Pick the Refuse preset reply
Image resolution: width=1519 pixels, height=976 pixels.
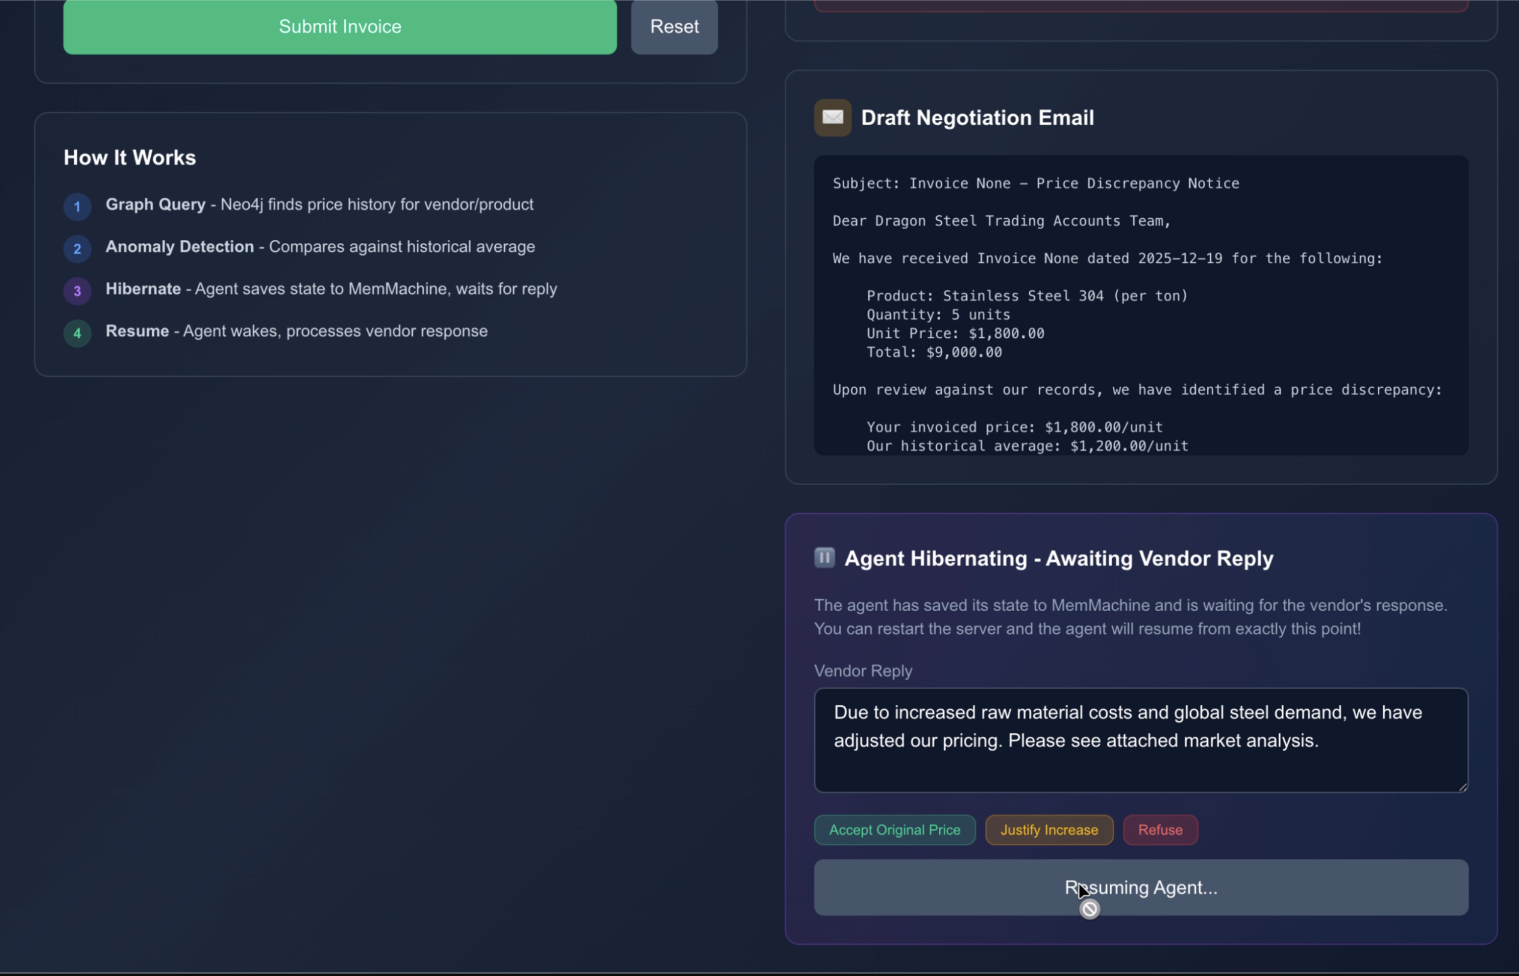click(1159, 829)
